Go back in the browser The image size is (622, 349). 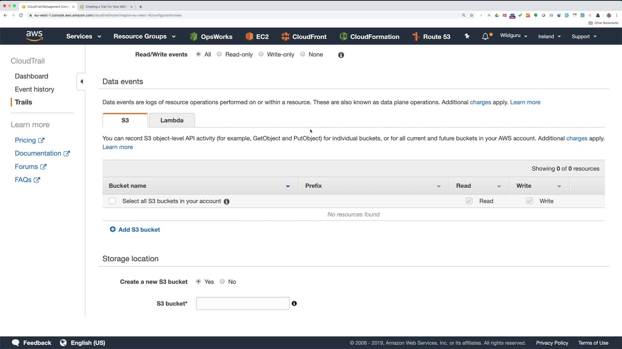click(5, 15)
